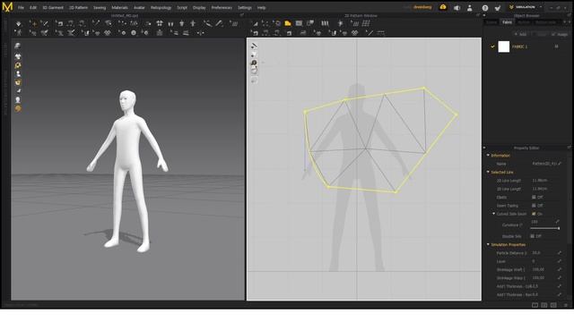Viewport: 574px width, 322px height.
Task: Select the FABRIC 1 list item
Action: coord(526,47)
